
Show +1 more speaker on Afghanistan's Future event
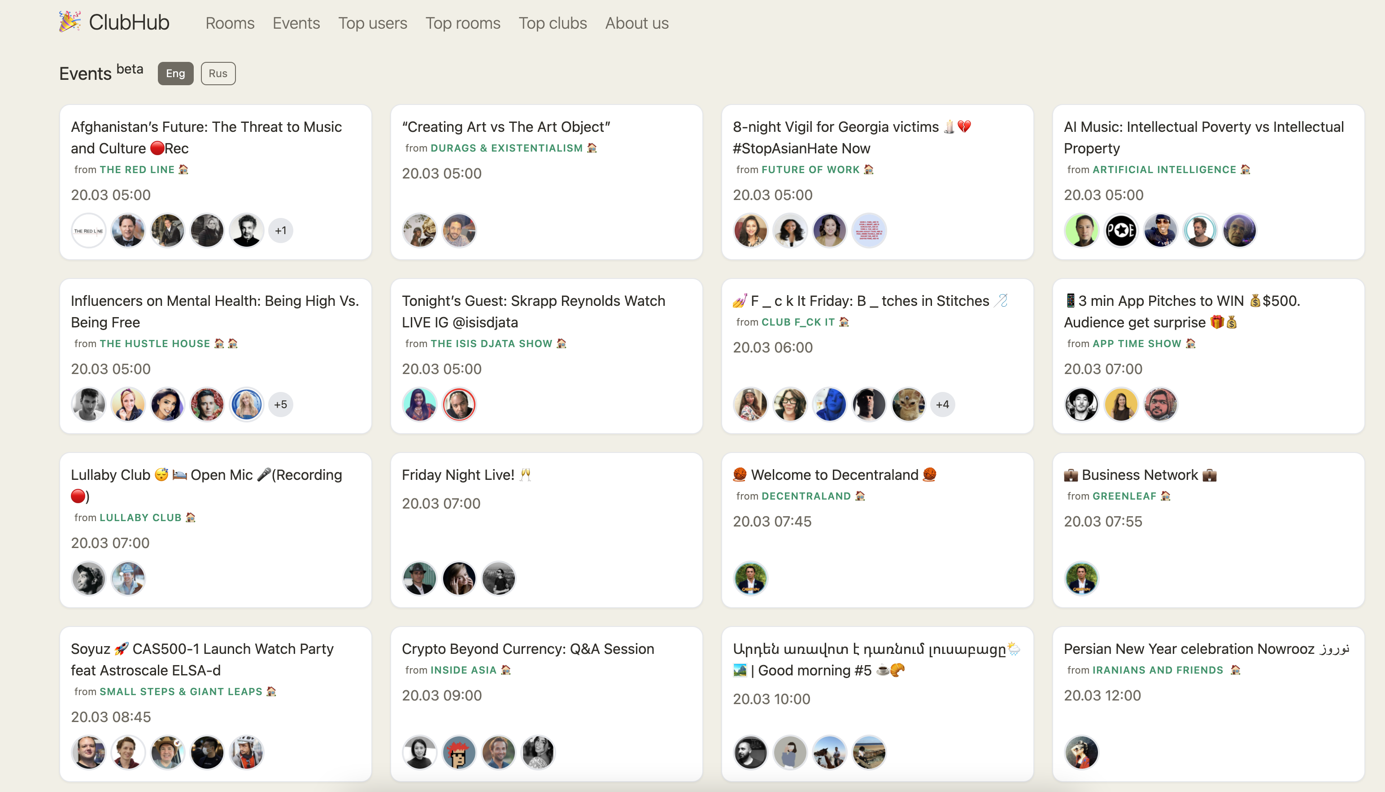coord(281,230)
